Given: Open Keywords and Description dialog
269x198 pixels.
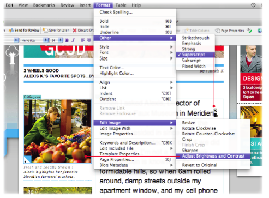Looking at the screenshot, I should (135, 143).
